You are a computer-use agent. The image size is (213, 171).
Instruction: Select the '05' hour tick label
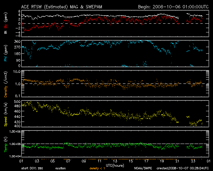point(53,161)
